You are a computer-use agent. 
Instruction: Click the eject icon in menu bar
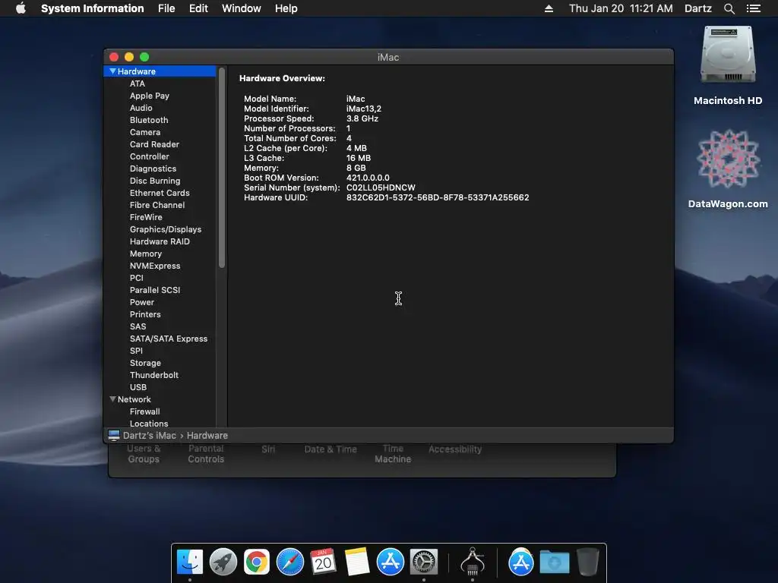pos(549,8)
